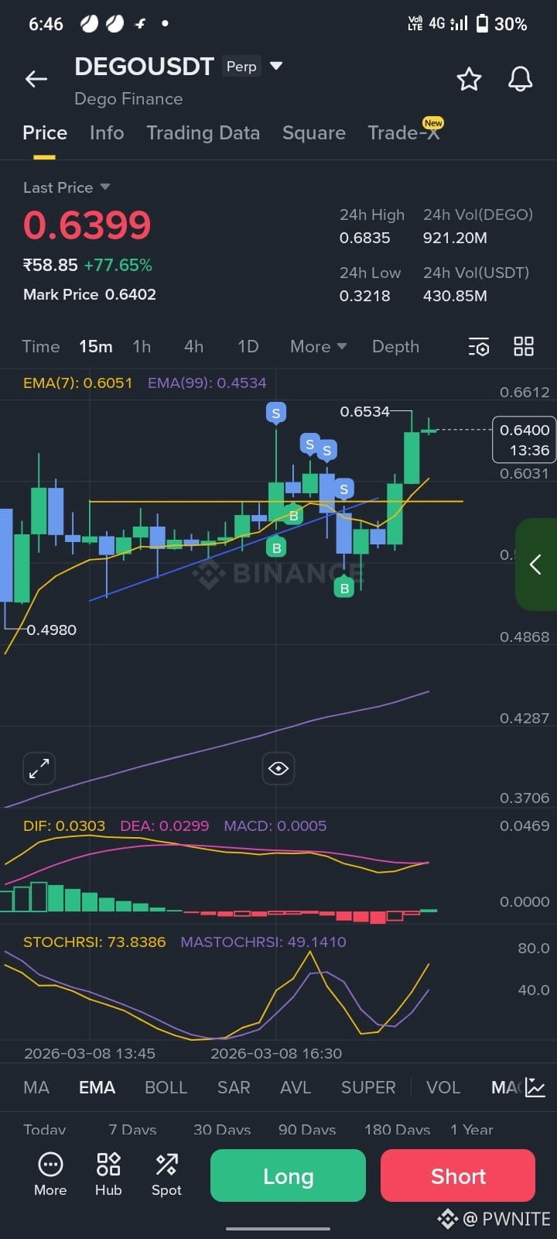The width and height of the screenshot is (557, 1239).
Task: Expand the DEGOUSDT pair dropdown arrow
Action: (276, 66)
